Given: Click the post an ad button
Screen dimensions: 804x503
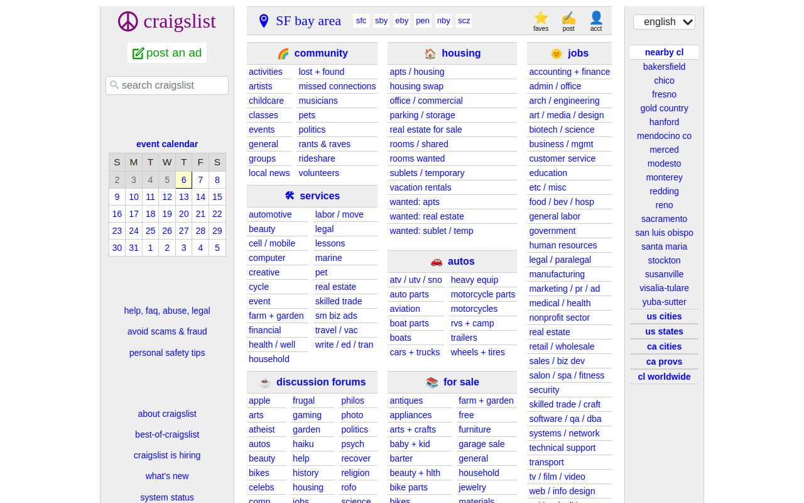Looking at the screenshot, I should 167,53.
